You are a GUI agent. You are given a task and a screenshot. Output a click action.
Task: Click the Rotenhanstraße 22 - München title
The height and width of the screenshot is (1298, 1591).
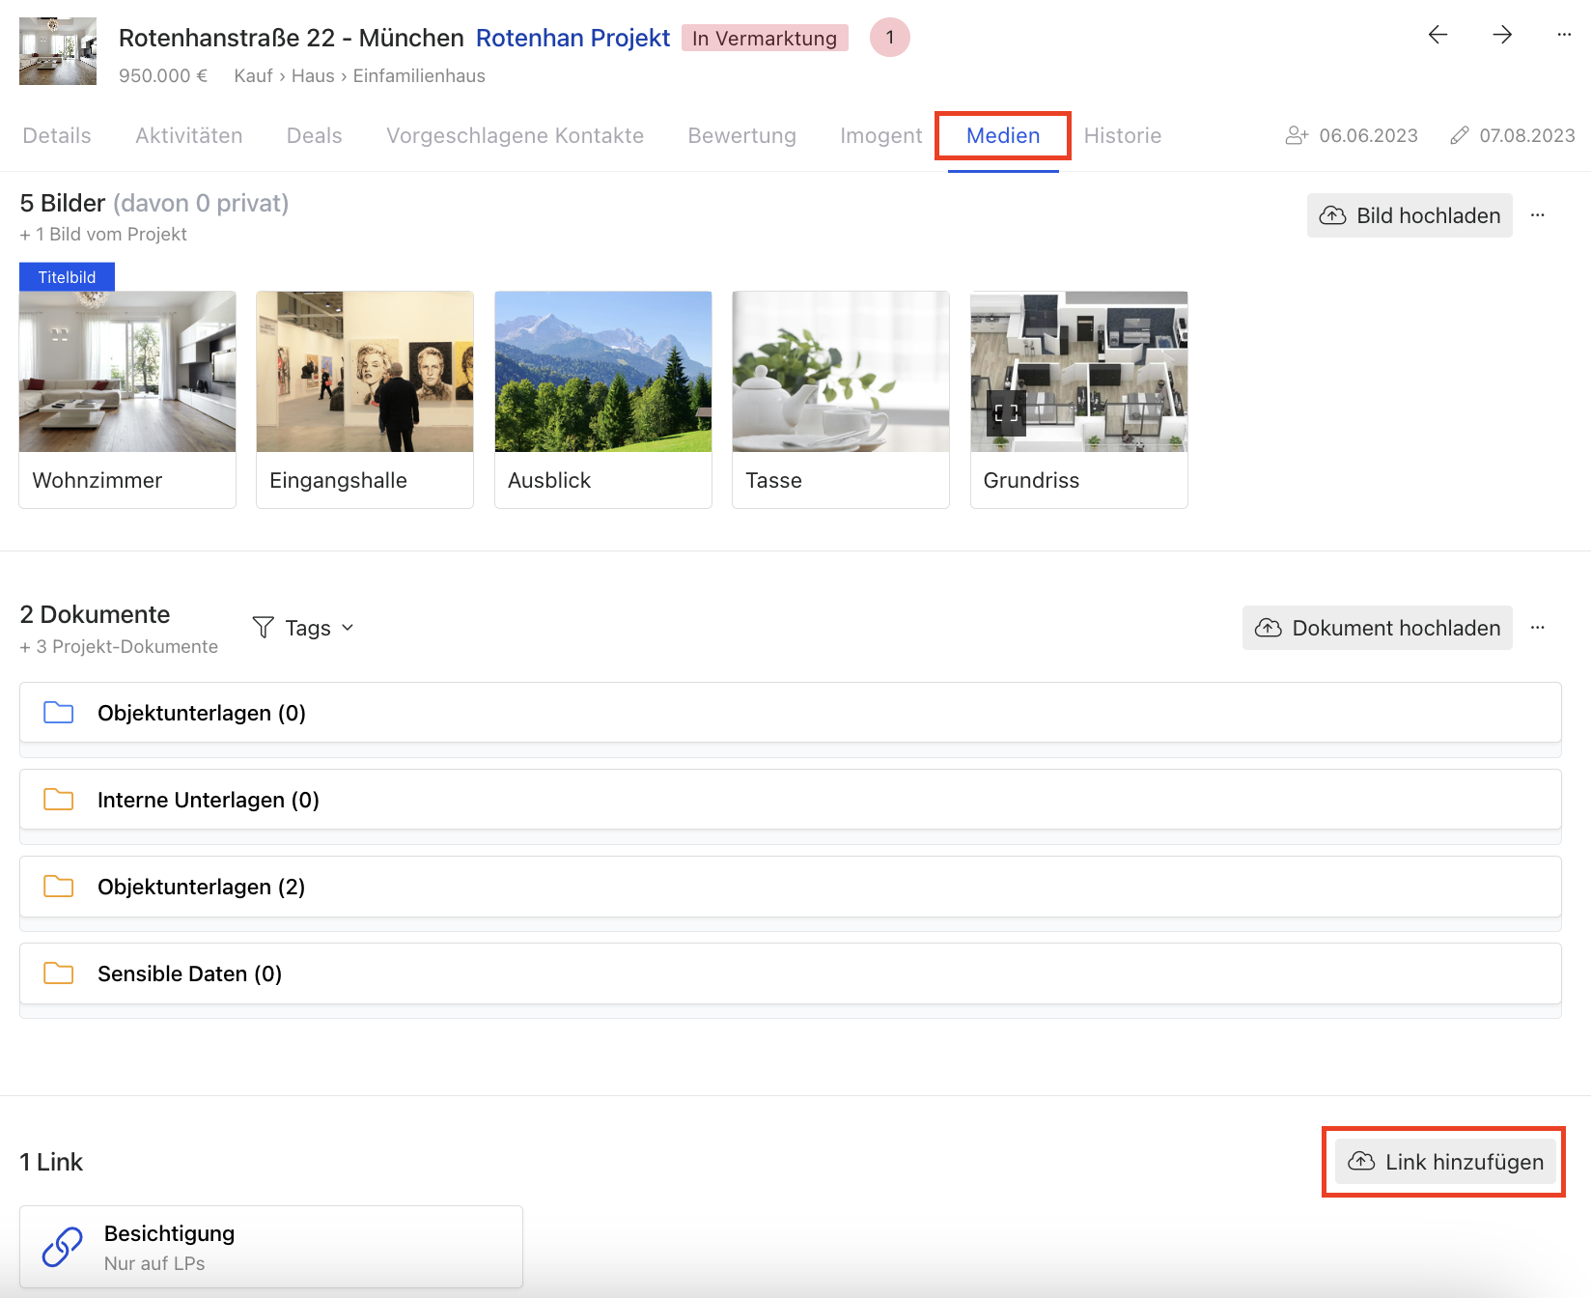tap(291, 38)
